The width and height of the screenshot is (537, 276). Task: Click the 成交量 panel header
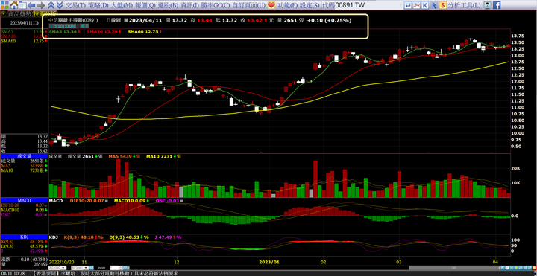click(24, 155)
